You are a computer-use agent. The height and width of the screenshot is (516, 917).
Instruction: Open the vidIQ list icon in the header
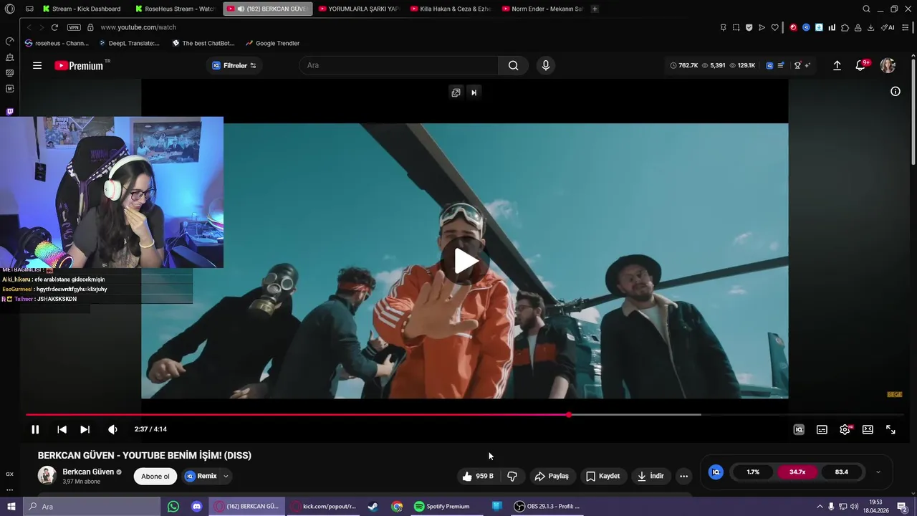(780, 65)
